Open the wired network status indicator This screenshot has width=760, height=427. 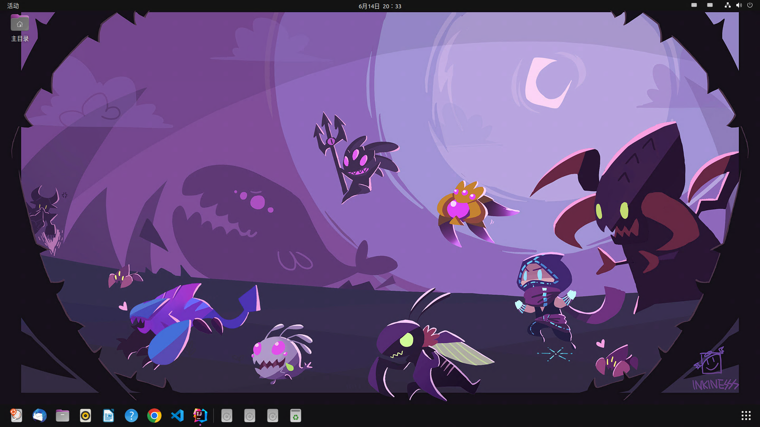(728, 5)
